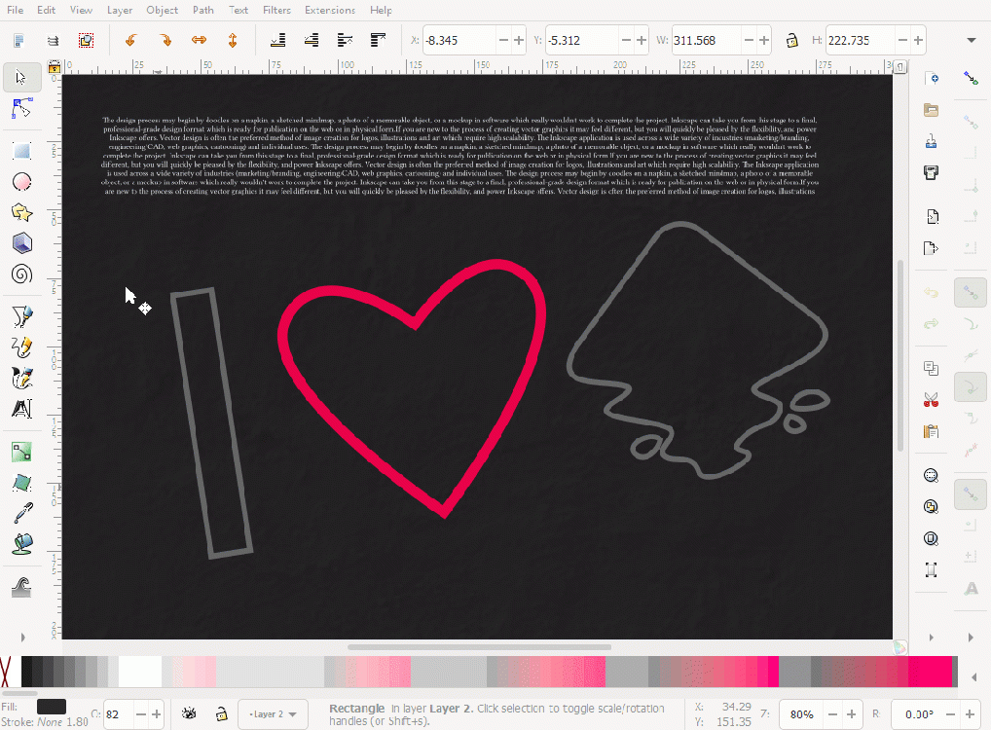The height and width of the screenshot is (730, 991).
Task: Open the toolbar overflow dropdown at top right
Action: click(x=971, y=40)
